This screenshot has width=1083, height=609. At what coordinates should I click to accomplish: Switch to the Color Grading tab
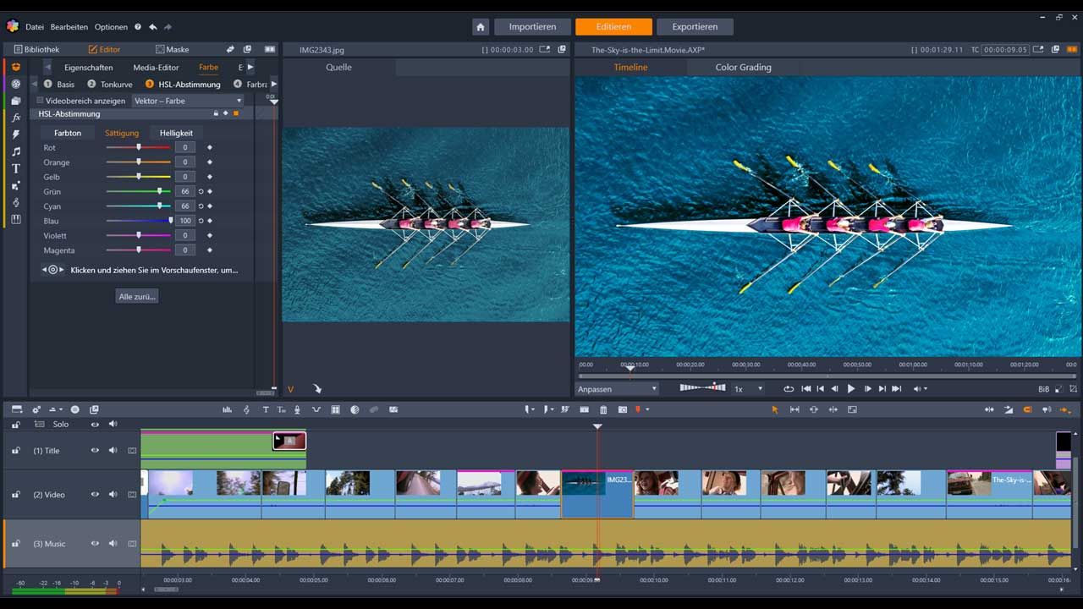point(743,68)
